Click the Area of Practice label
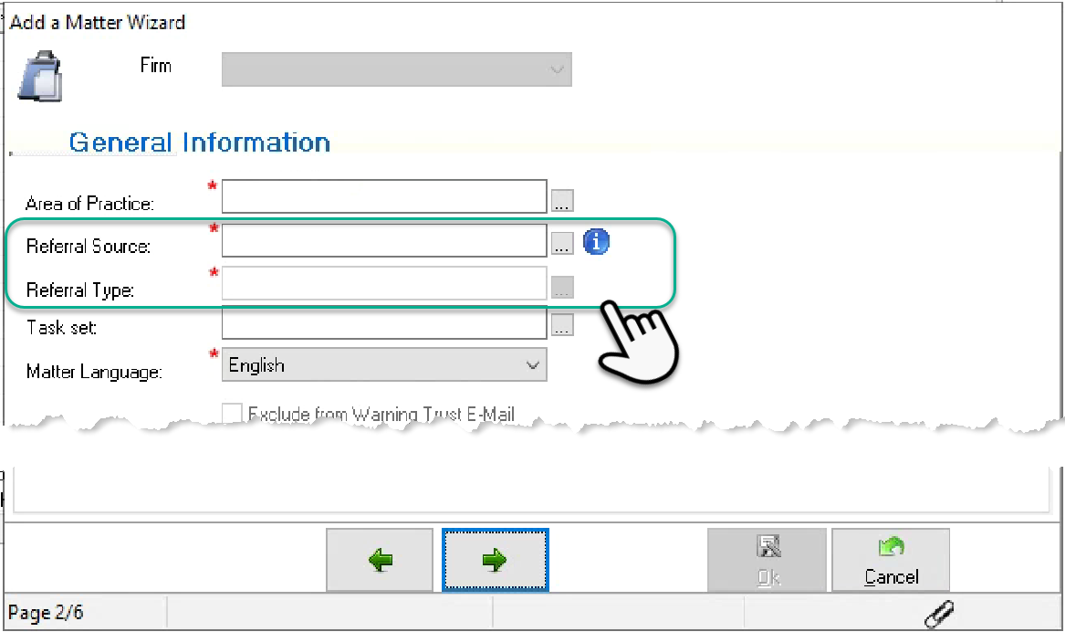Image resolution: width=1065 pixels, height=632 pixels. point(89,204)
